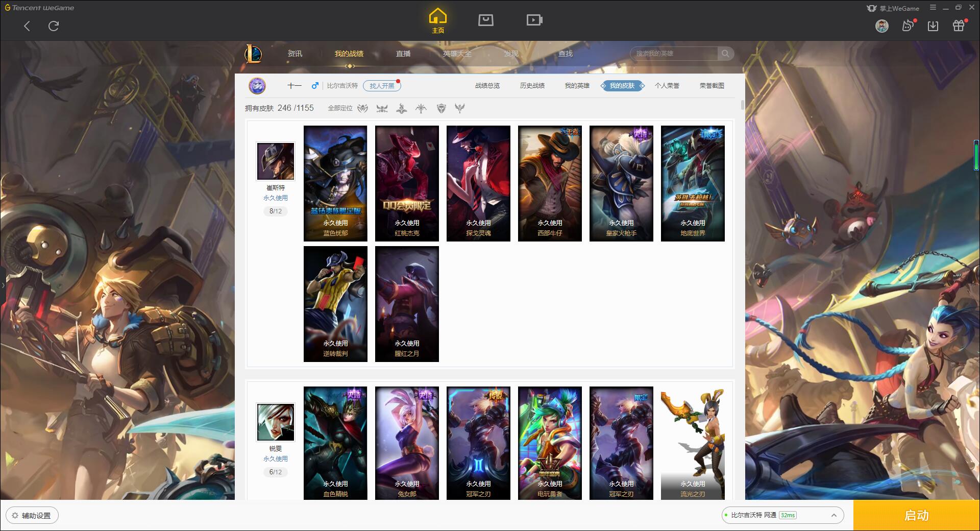Open the 发现 navigation tab

click(511, 54)
